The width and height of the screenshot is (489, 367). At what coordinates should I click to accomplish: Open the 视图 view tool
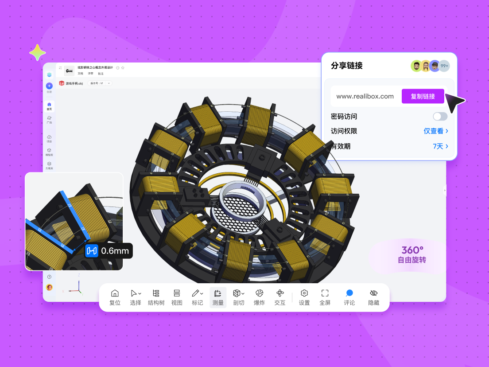(x=177, y=297)
